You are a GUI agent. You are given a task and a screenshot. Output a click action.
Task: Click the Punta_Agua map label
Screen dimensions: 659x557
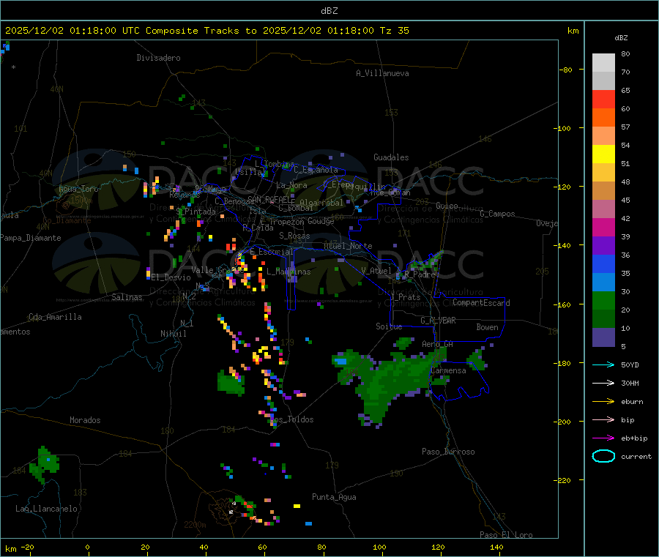(x=334, y=497)
